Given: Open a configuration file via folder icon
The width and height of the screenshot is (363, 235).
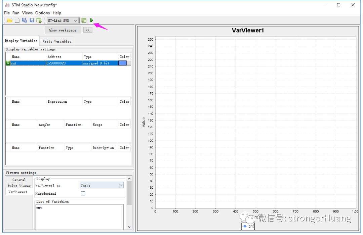Looking at the screenshot, I should point(10,20).
